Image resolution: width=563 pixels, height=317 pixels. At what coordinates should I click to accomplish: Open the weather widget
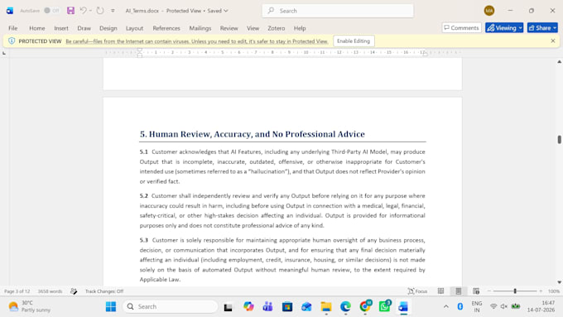tap(30, 306)
